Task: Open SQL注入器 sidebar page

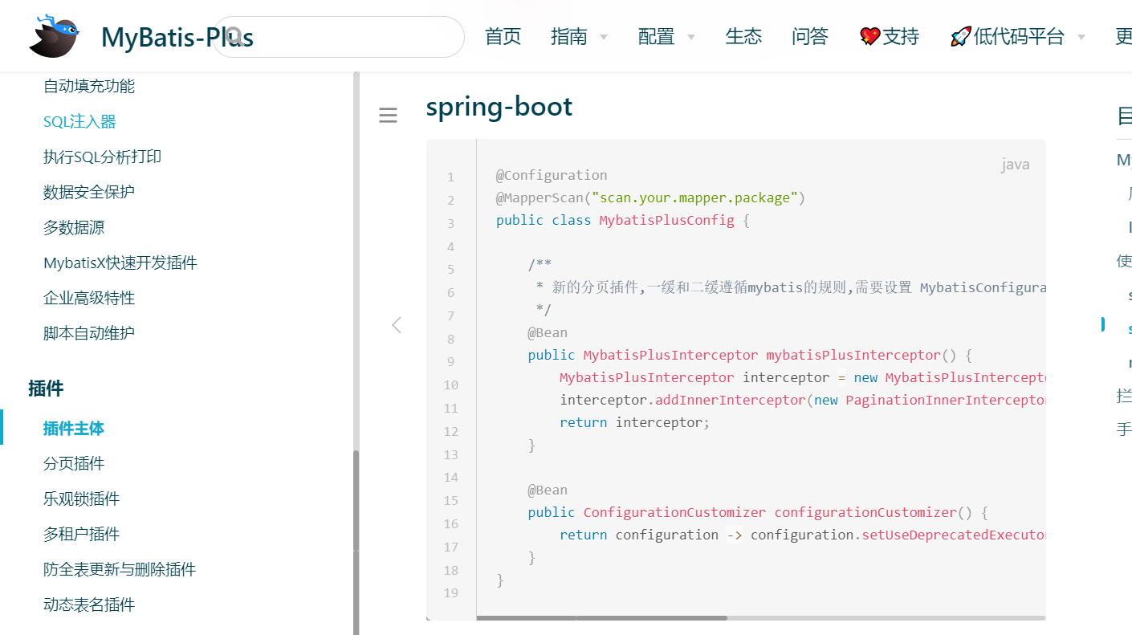Action: tap(79, 121)
